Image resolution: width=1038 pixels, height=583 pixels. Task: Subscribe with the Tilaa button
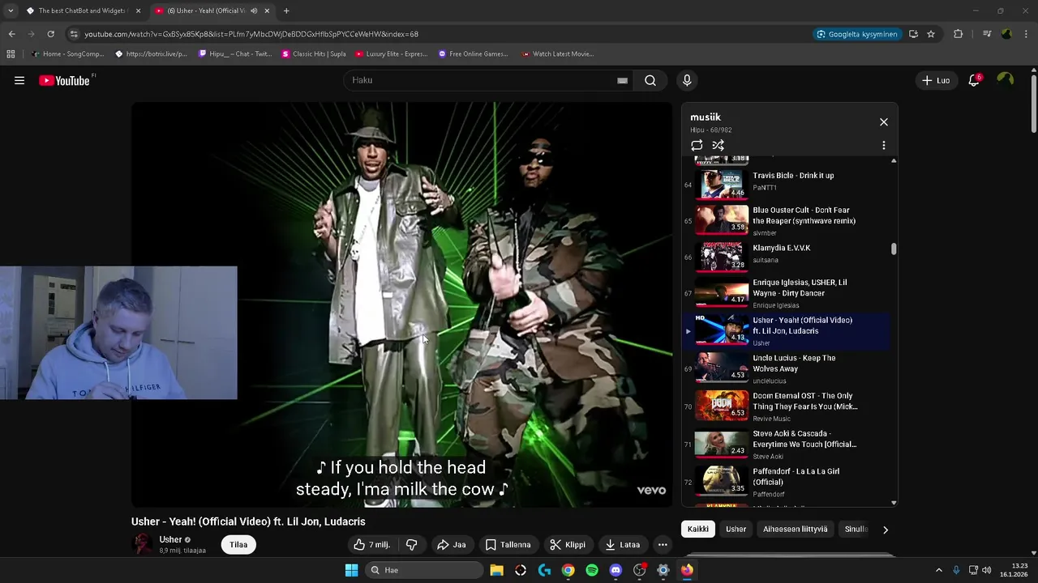coord(238,545)
